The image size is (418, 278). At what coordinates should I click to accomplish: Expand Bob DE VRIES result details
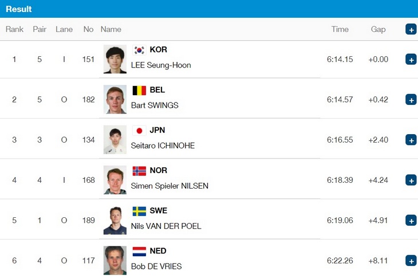pos(411,261)
